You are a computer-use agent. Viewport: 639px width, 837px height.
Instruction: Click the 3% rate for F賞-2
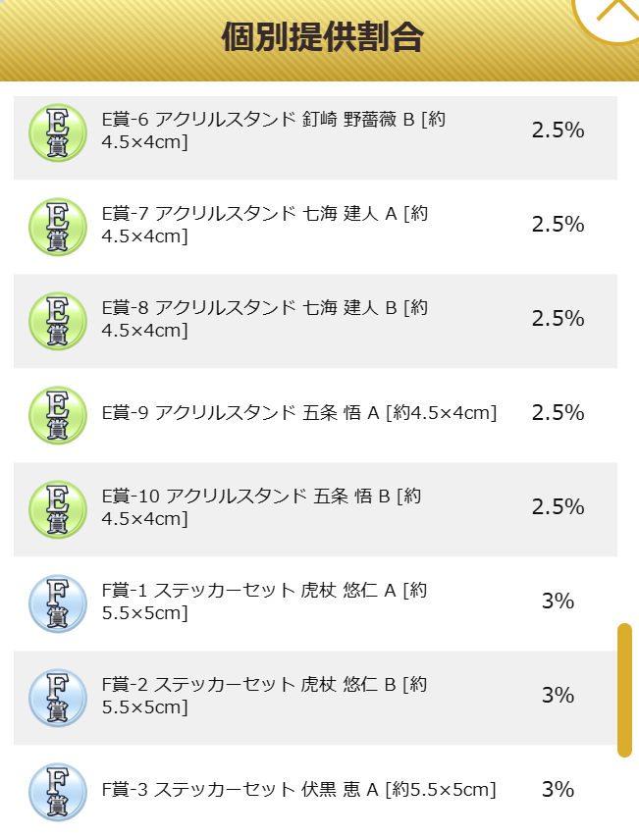click(x=558, y=695)
